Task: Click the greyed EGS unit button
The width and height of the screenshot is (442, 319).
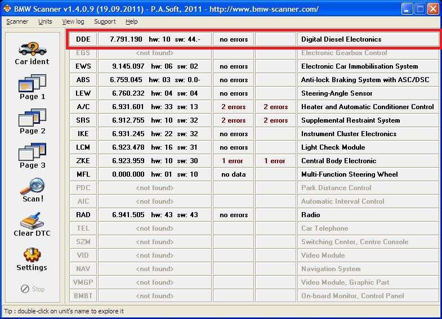Action: click(x=83, y=53)
